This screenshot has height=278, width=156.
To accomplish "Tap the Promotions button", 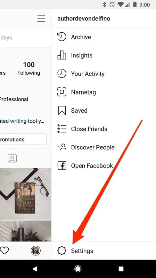I will [23, 139].
